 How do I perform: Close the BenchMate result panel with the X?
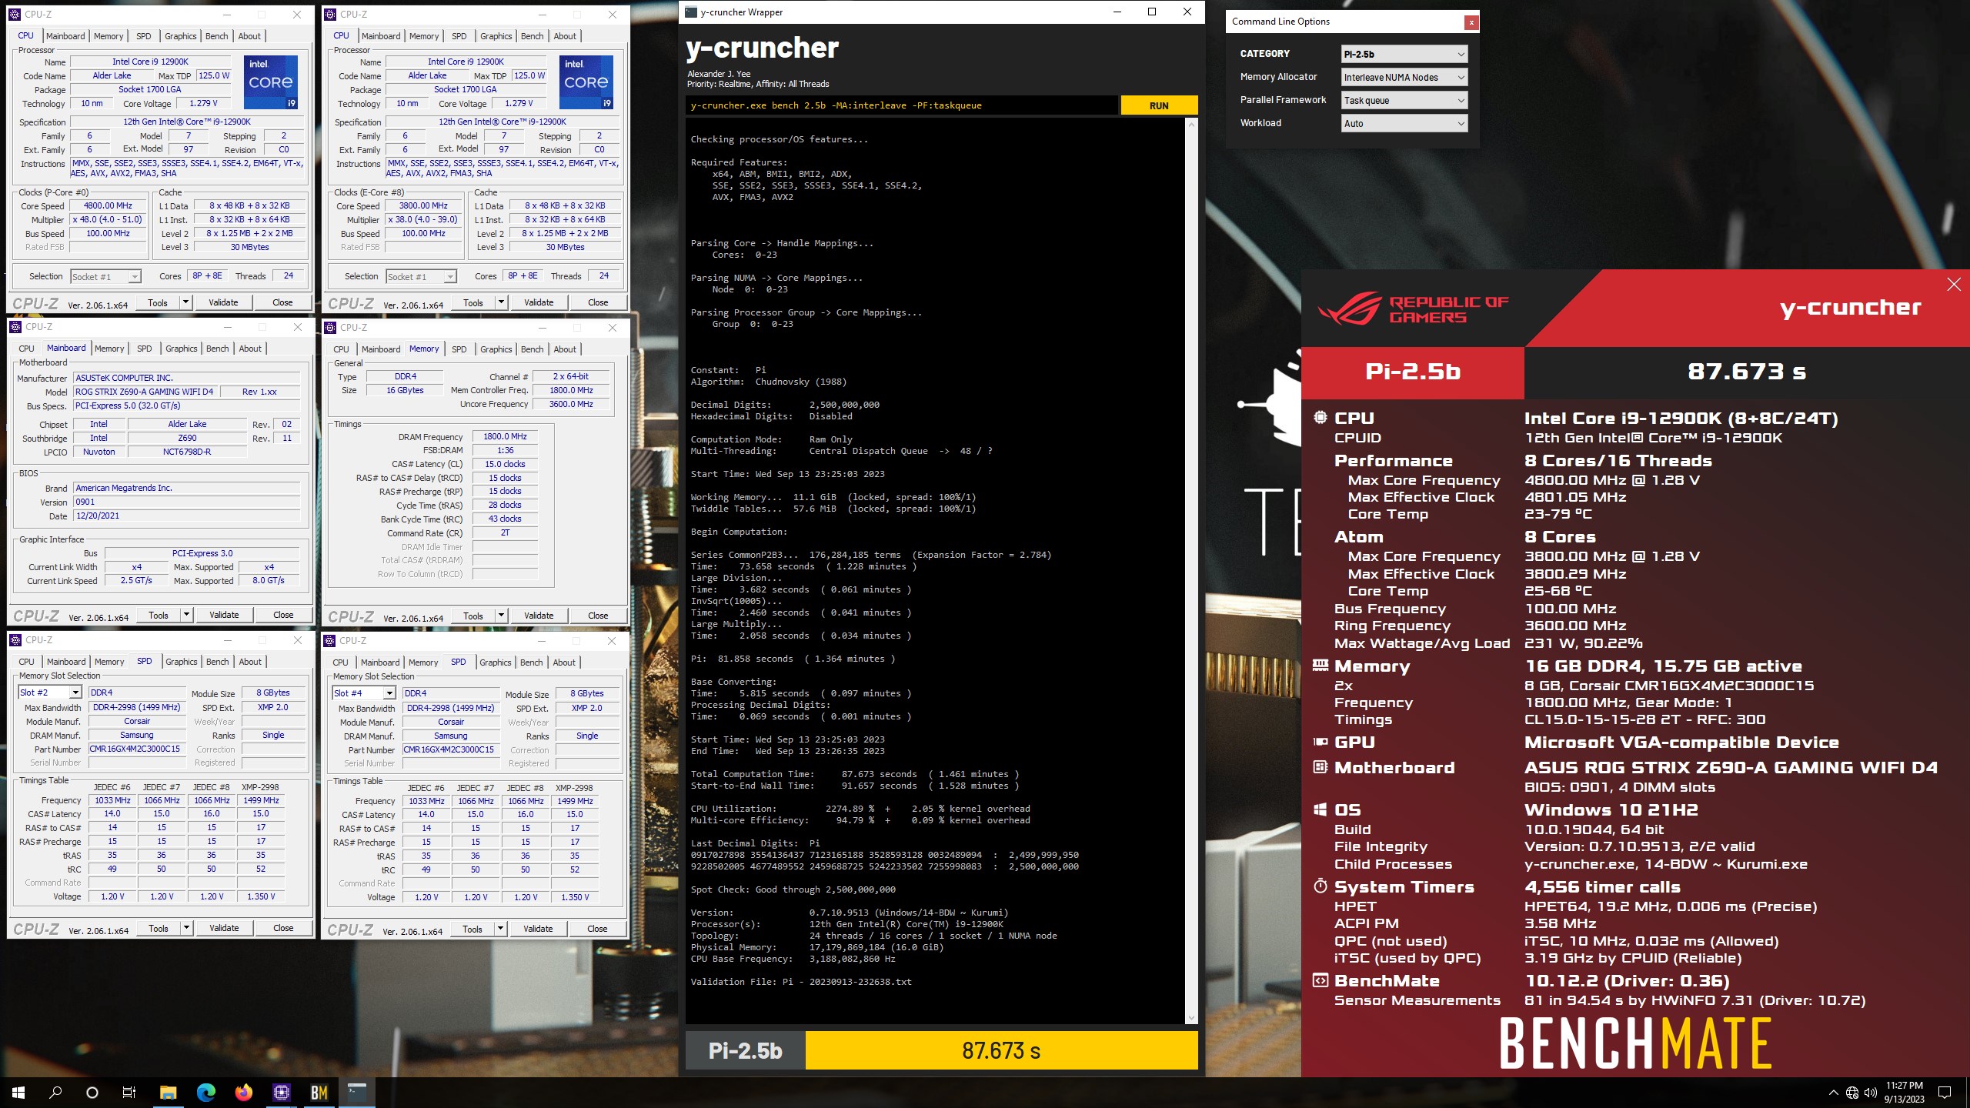pos(1954,285)
